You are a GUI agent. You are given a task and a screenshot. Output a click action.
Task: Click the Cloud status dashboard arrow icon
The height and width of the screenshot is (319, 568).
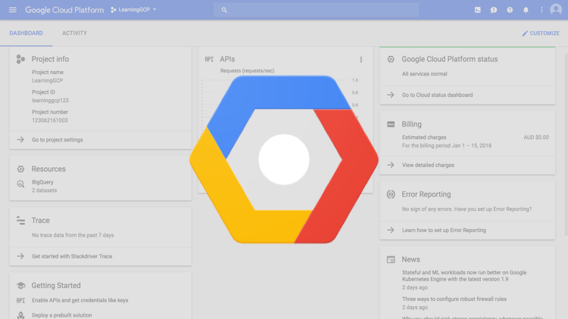point(391,94)
